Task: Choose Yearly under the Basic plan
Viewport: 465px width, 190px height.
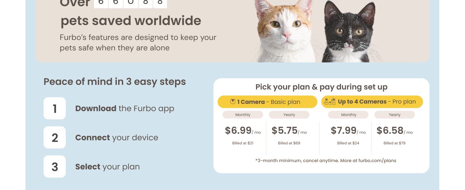Action: (289, 115)
